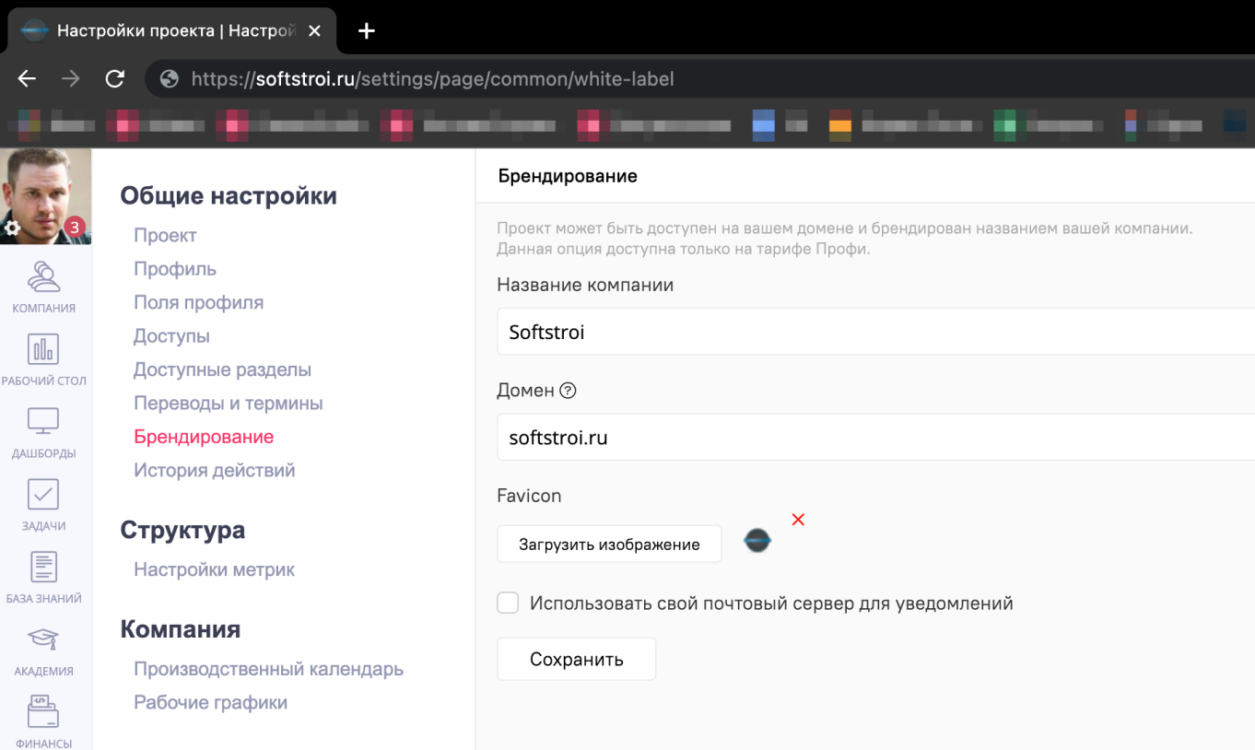
Task: Click Загрузить изображение to upload favicon
Action: tap(609, 544)
